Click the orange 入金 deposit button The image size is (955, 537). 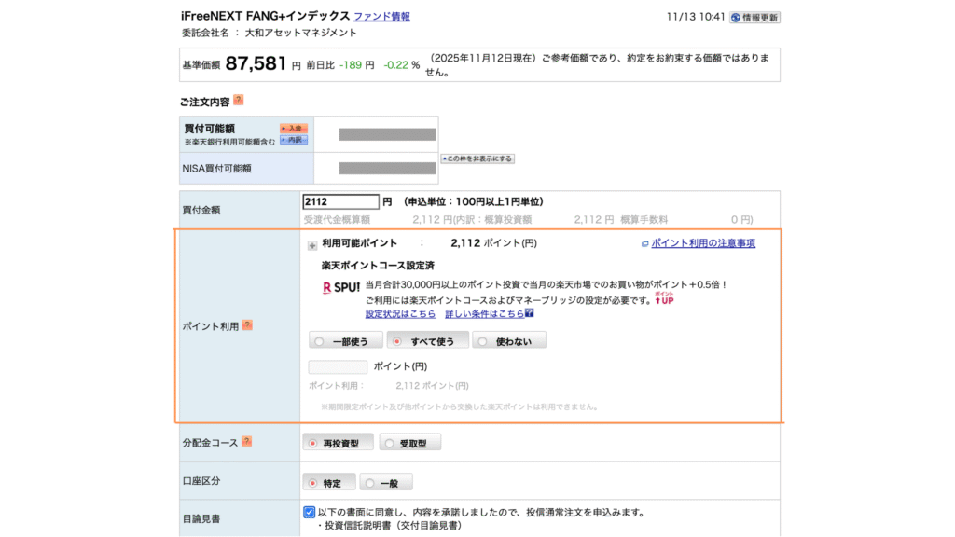294,129
